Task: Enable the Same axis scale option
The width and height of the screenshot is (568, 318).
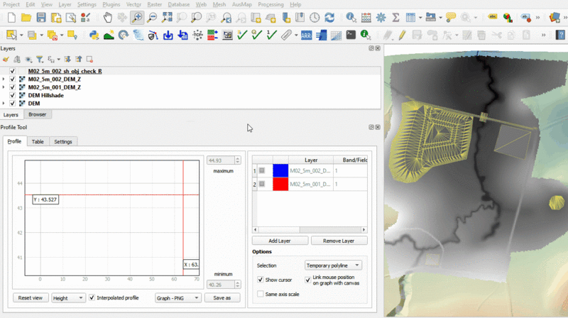Action: (x=261, y=294)
